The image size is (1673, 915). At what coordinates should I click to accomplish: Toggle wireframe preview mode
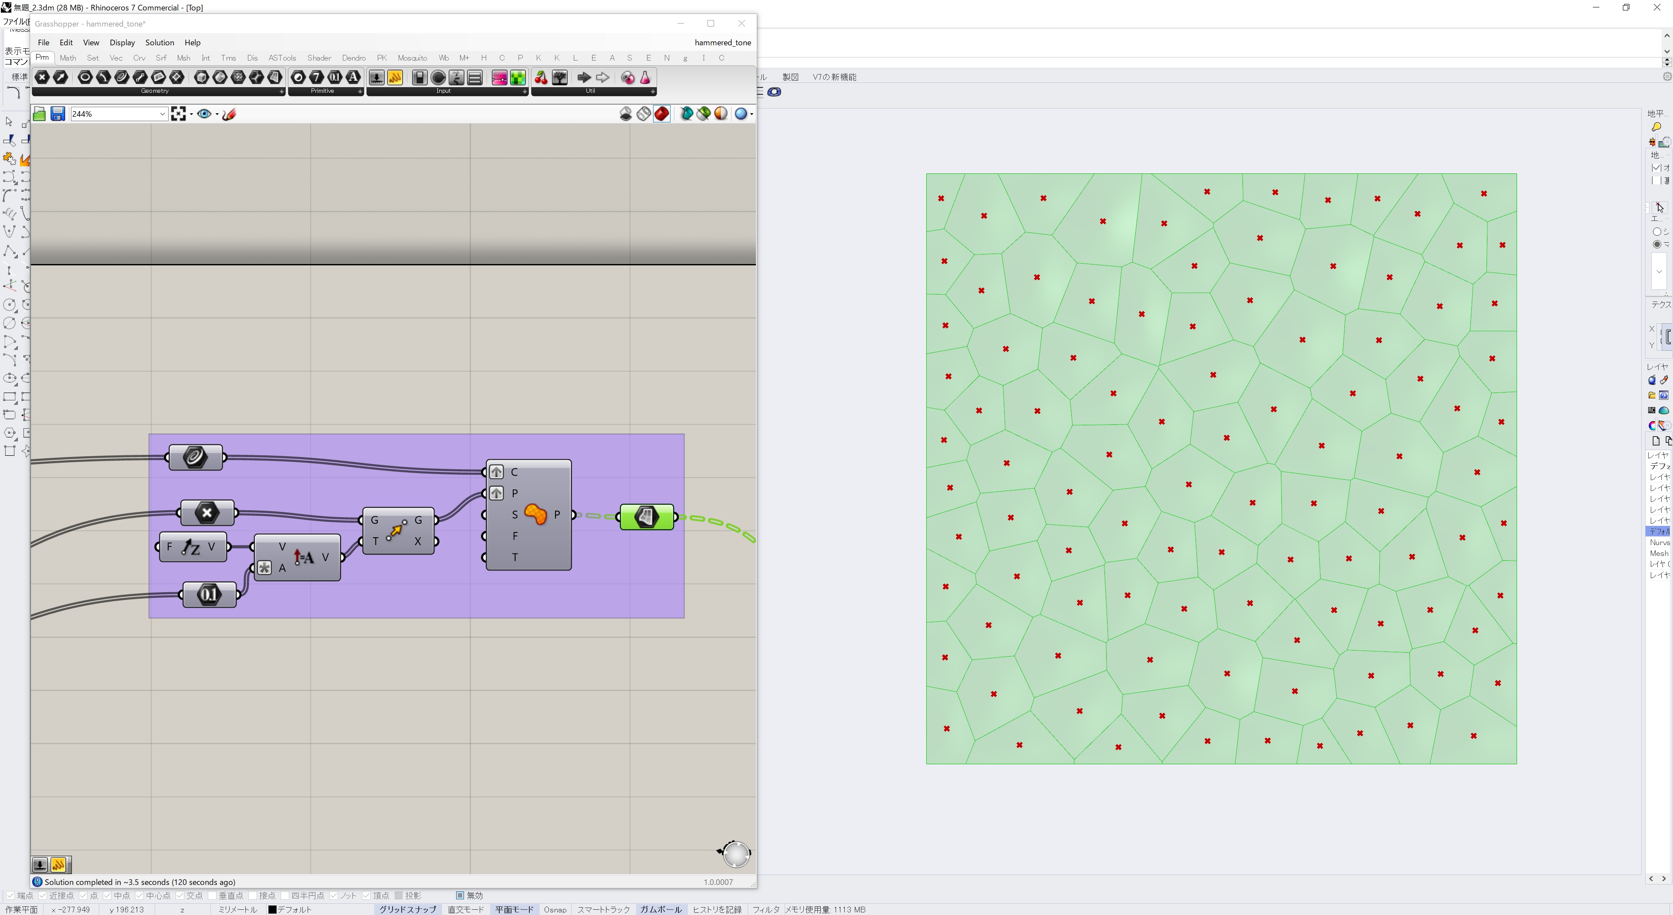[643, 114]
